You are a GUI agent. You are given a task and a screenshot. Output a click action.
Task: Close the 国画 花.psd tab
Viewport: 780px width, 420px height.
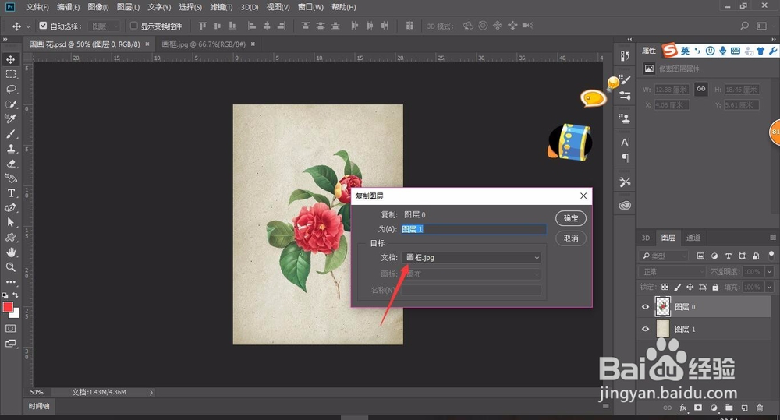tap(147, 44)
